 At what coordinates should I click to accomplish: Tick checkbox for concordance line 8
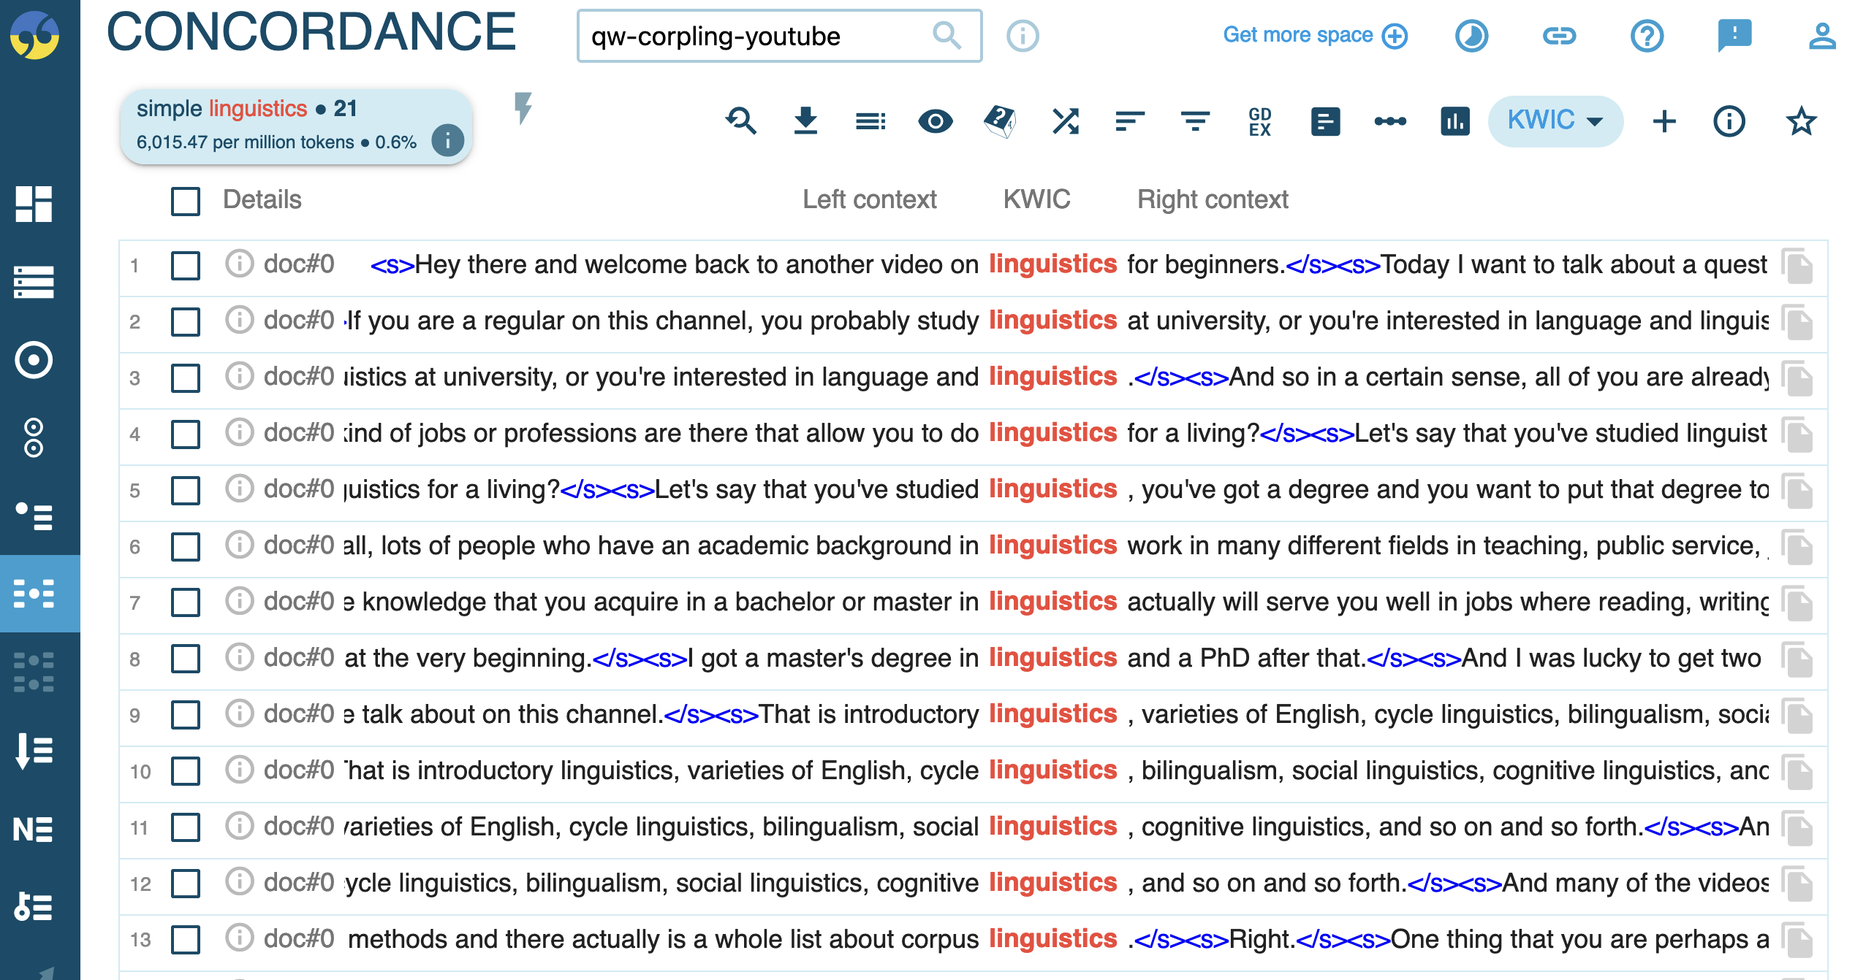click(186, 659)
